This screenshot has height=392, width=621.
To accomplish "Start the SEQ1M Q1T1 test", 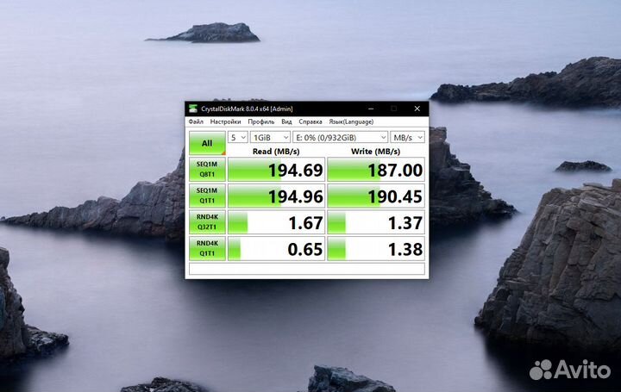I will point(207,196).
